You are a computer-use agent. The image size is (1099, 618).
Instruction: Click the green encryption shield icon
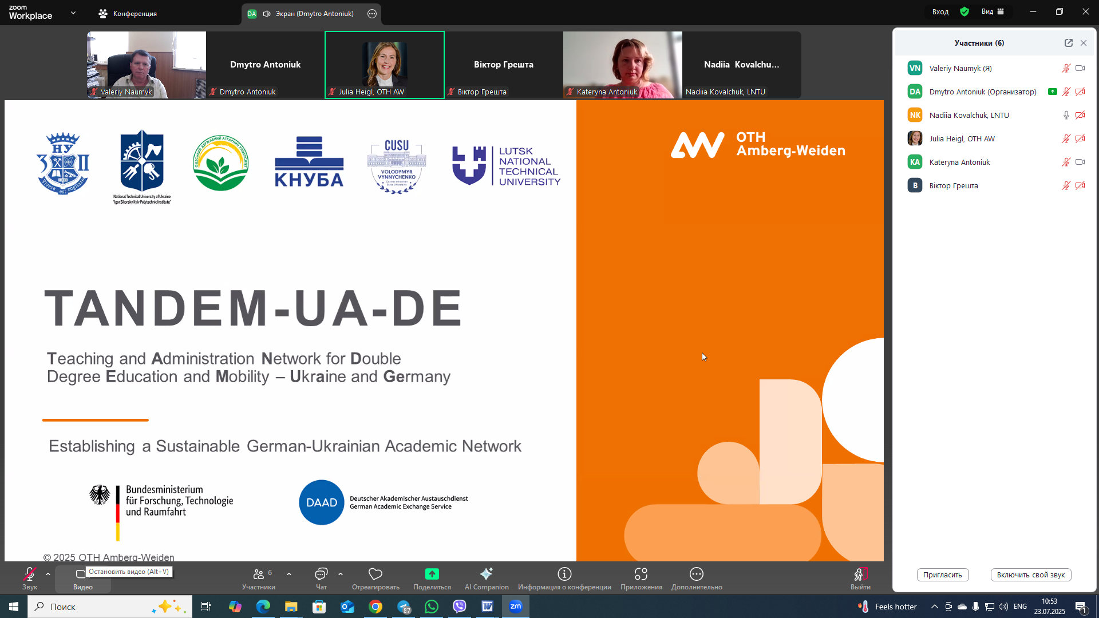[964, 11]
